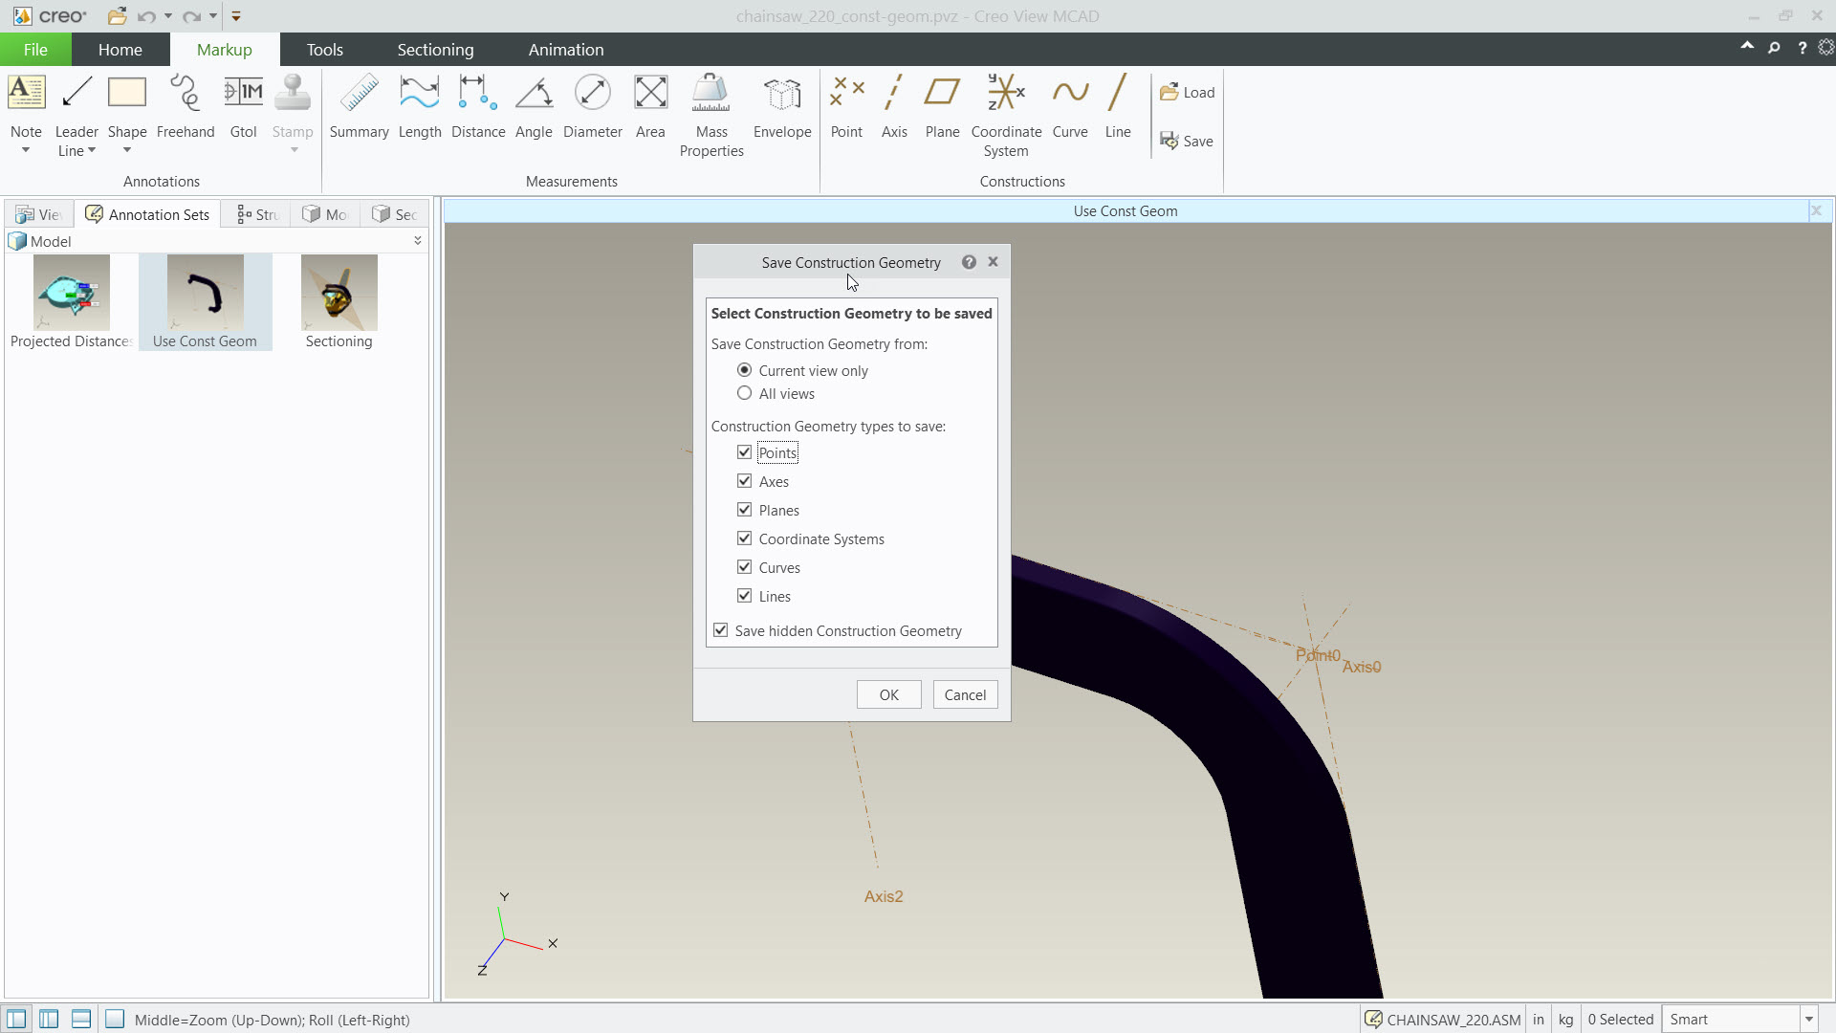1836x1033 pixels.
Task: Select the All views radio option
Action: point(745,393)
